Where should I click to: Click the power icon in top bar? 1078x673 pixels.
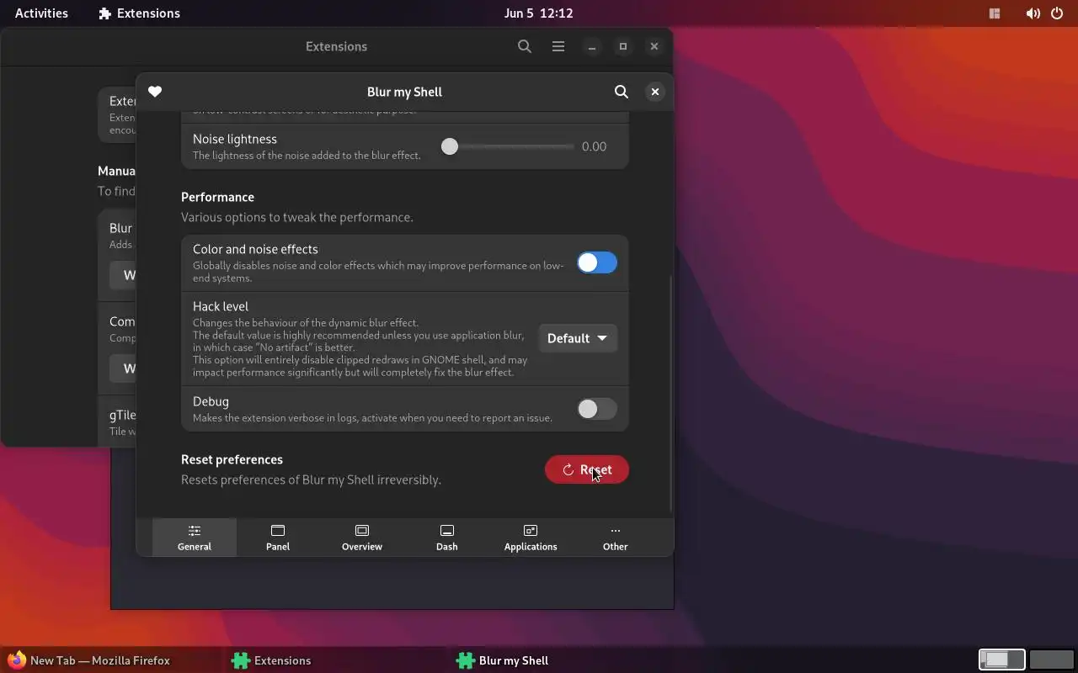click(1057, 13)
